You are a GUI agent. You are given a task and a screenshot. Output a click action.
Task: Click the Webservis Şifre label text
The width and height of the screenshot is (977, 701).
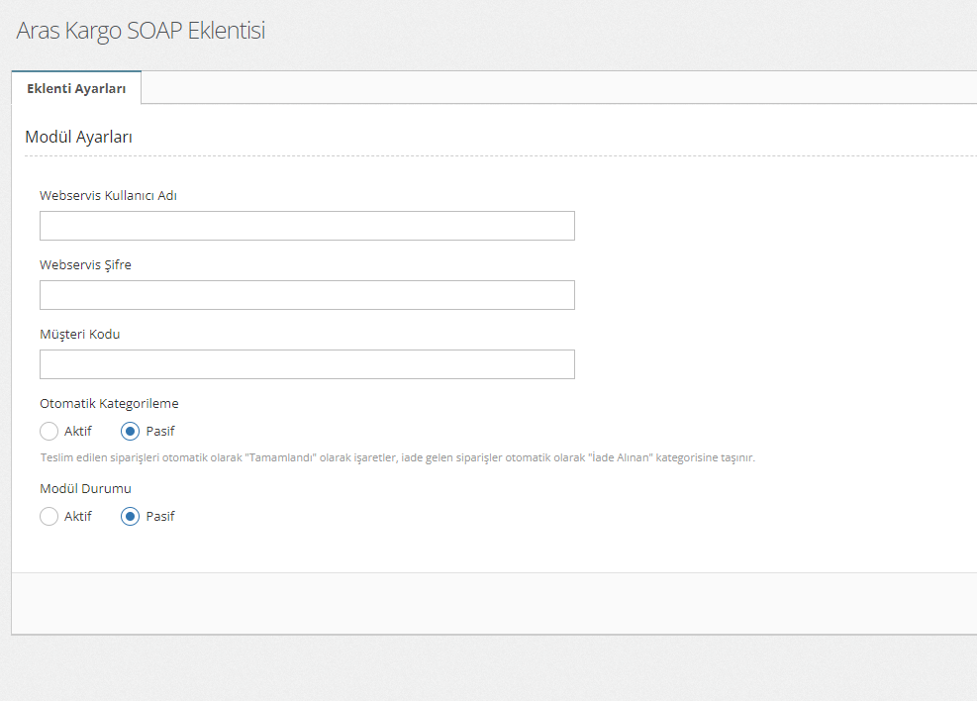coord(85,265)
